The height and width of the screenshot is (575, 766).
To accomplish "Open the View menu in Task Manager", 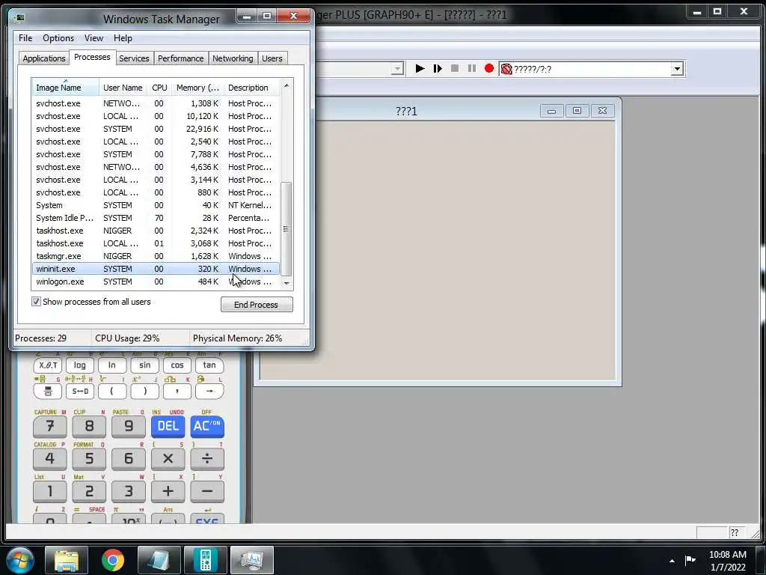I will coord(94,38).
